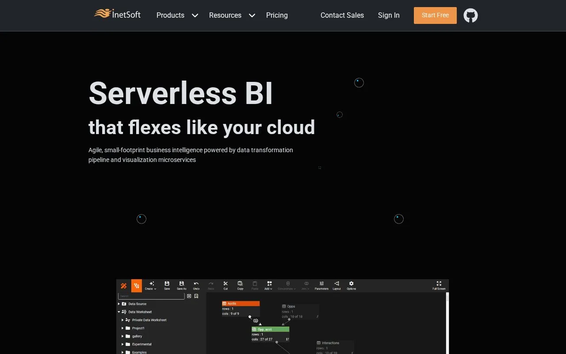
Task: Click the worksheet tree Search field
Action: [x=151, y=296]
